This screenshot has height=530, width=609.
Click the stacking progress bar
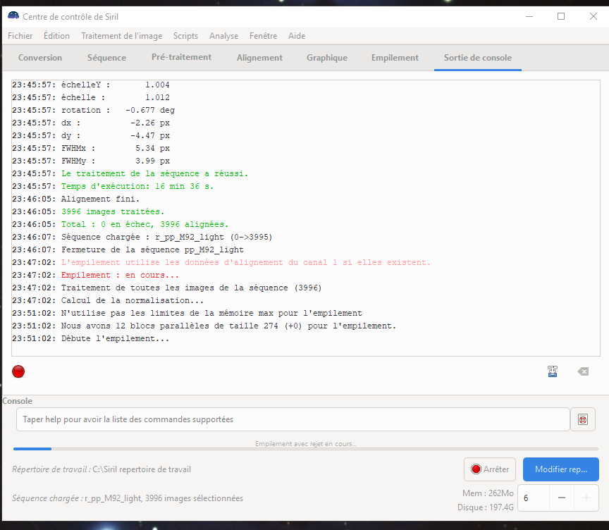click(x=306, y=449)
